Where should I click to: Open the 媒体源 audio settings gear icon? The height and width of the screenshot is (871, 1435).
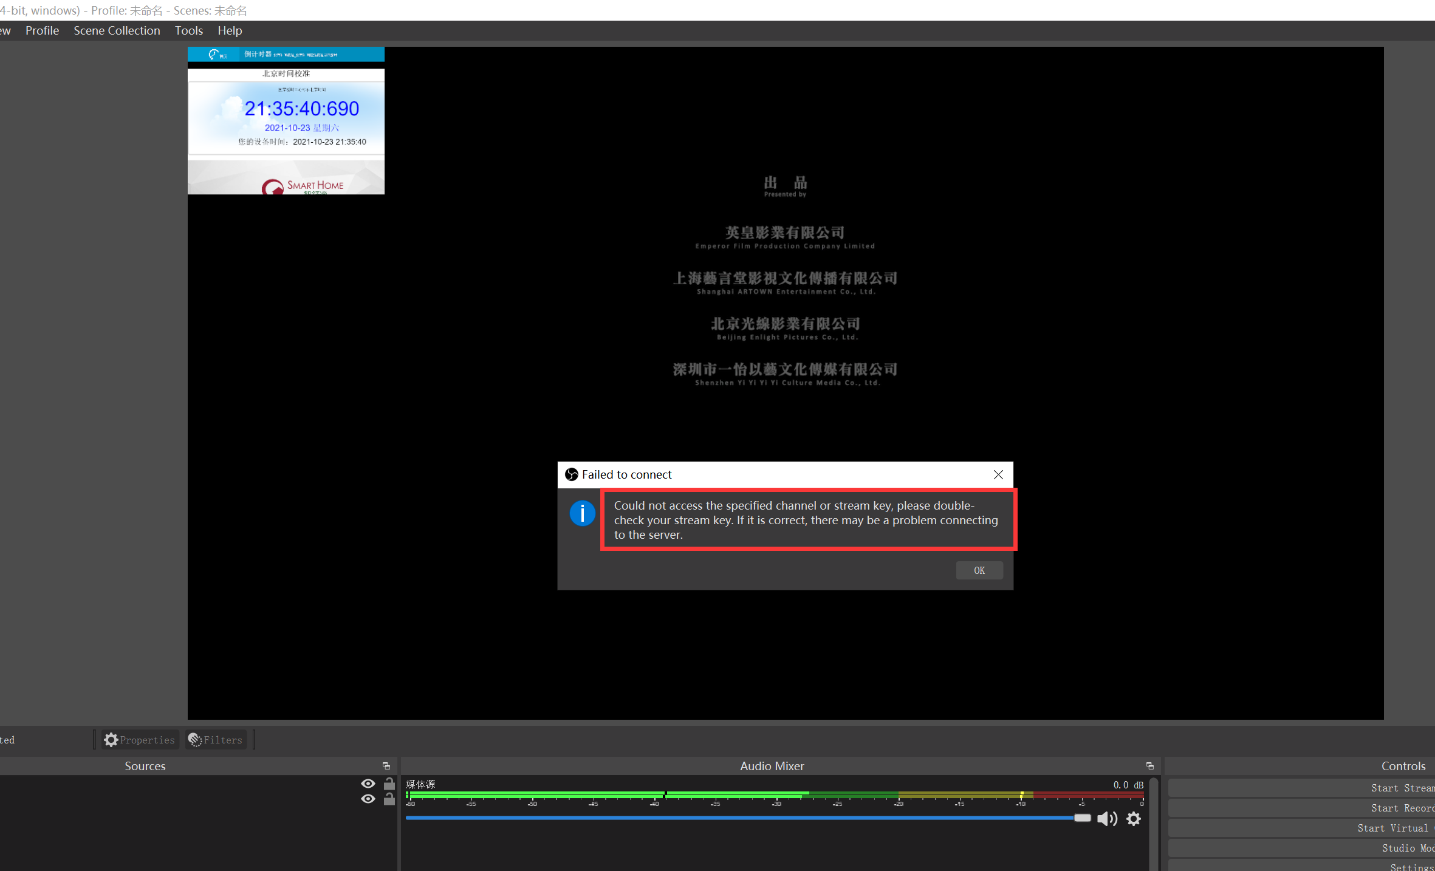pos(1134,818)
